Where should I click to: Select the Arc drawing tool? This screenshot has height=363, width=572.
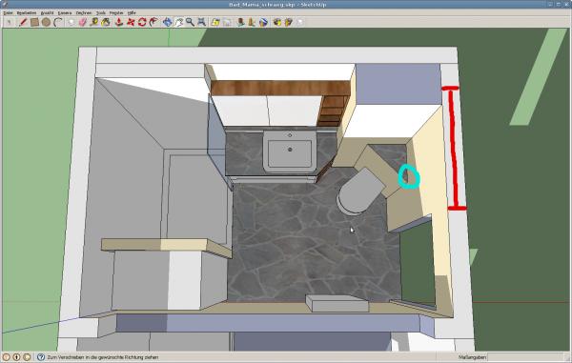tap(57, 22)
